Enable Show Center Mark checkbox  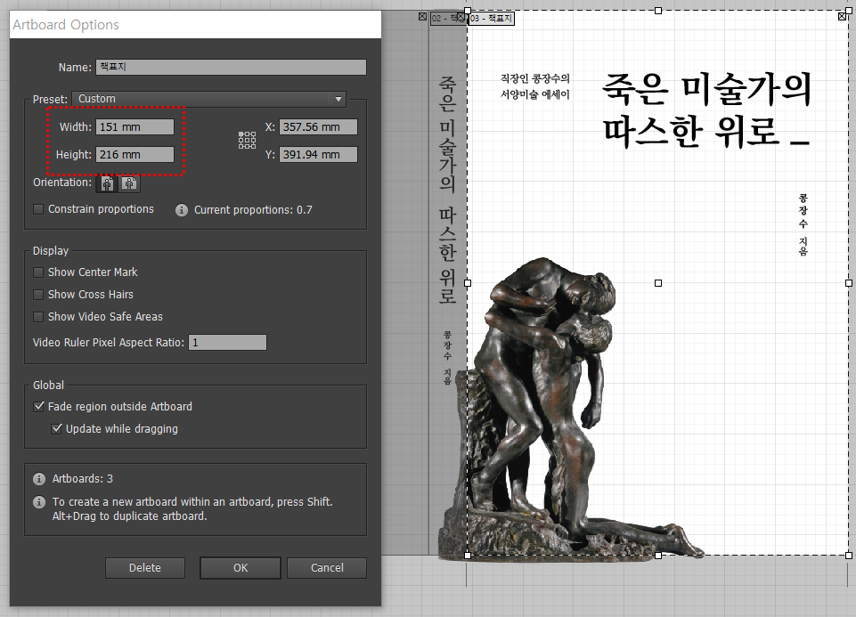coord(38,272)
